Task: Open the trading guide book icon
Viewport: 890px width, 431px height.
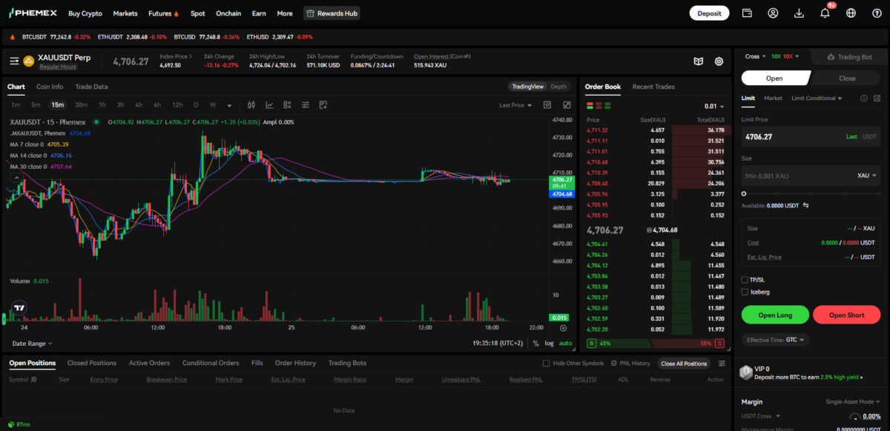Action: tap(698, 61)
